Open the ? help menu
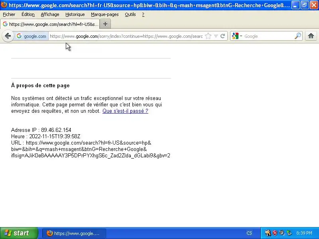Image resolution: width=319 pixels, height=239 pixels. 143,14
